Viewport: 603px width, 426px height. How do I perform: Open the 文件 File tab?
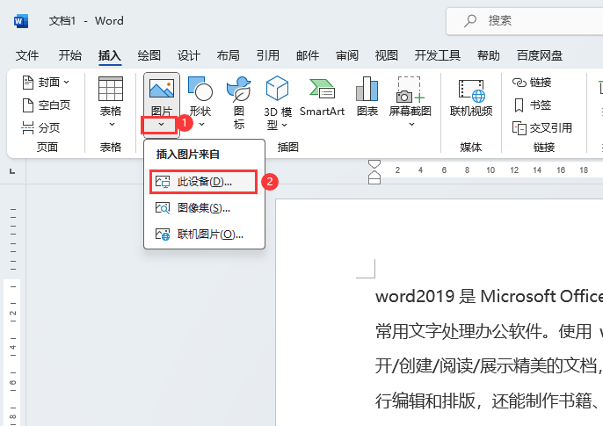(27, 55)
